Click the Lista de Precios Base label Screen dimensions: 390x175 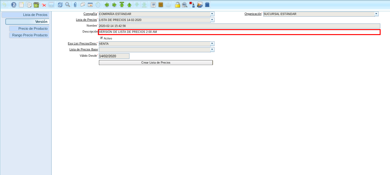tap(84, 49)
